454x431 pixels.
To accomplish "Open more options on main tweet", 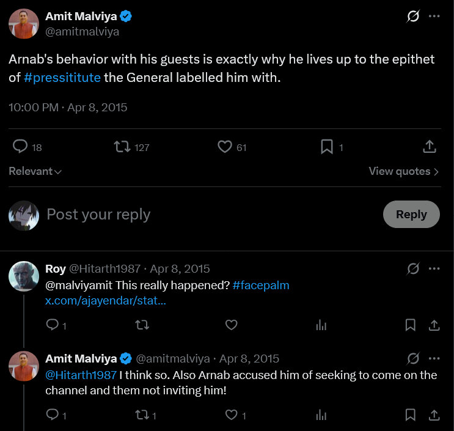I will pyautogui.click(x=434, y=17).
